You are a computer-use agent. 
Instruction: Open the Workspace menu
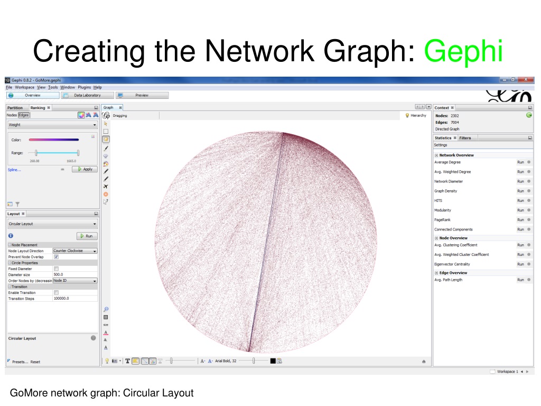[x=24, y=87]
